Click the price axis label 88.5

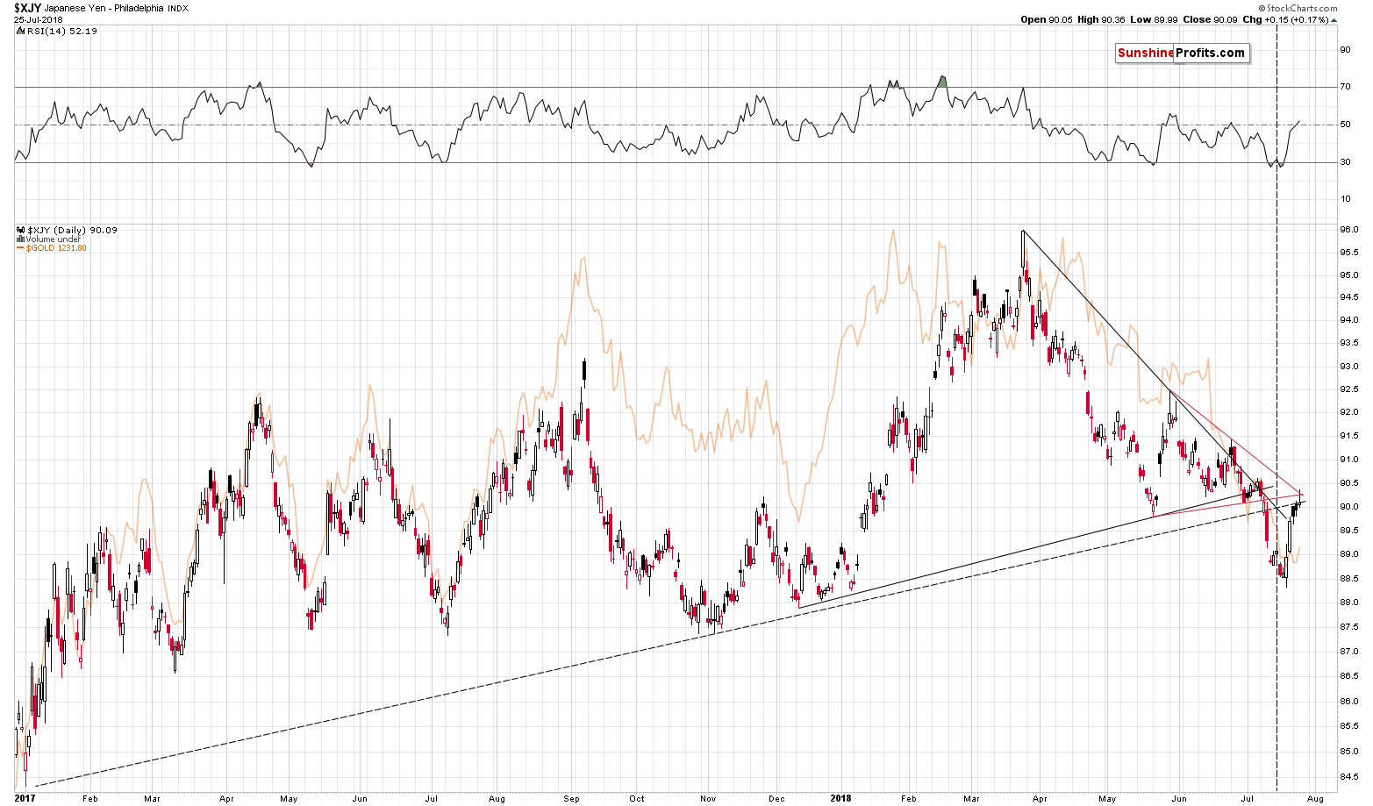(1348, 578)
